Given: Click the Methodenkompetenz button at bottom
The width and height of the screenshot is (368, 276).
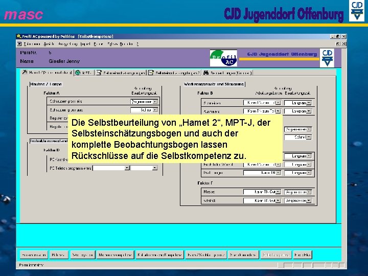Looking at the screenshot, I should (115, 255).
